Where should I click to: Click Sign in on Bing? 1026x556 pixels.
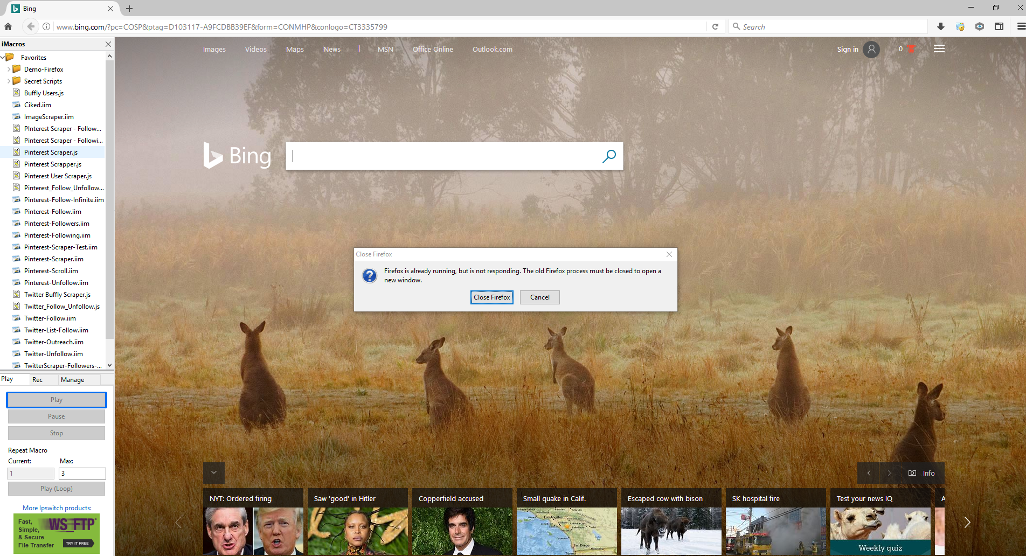(848, 49)
